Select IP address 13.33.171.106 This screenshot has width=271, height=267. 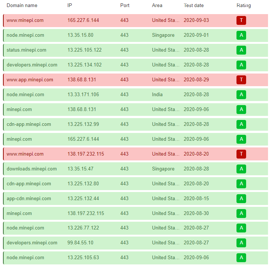pyautogui.click(x=83, y=95)
